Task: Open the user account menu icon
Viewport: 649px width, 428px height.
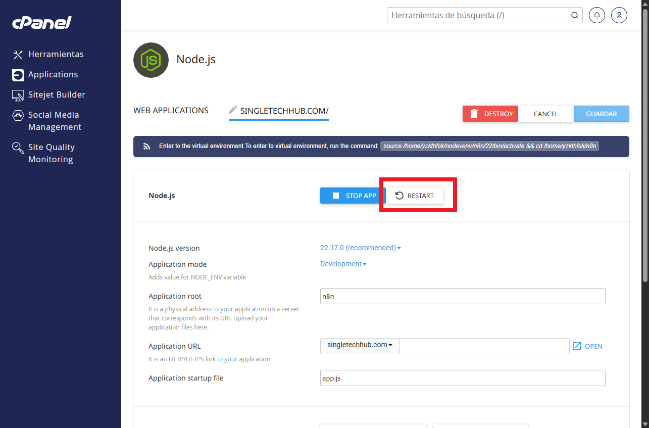Action: pyautogui.click(x=619, y=15)
